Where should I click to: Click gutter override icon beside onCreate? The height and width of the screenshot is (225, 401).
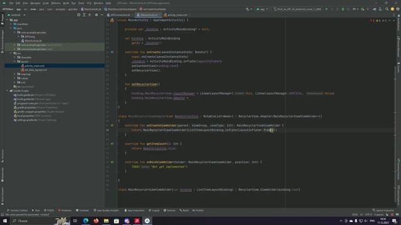tap(112, 52)
